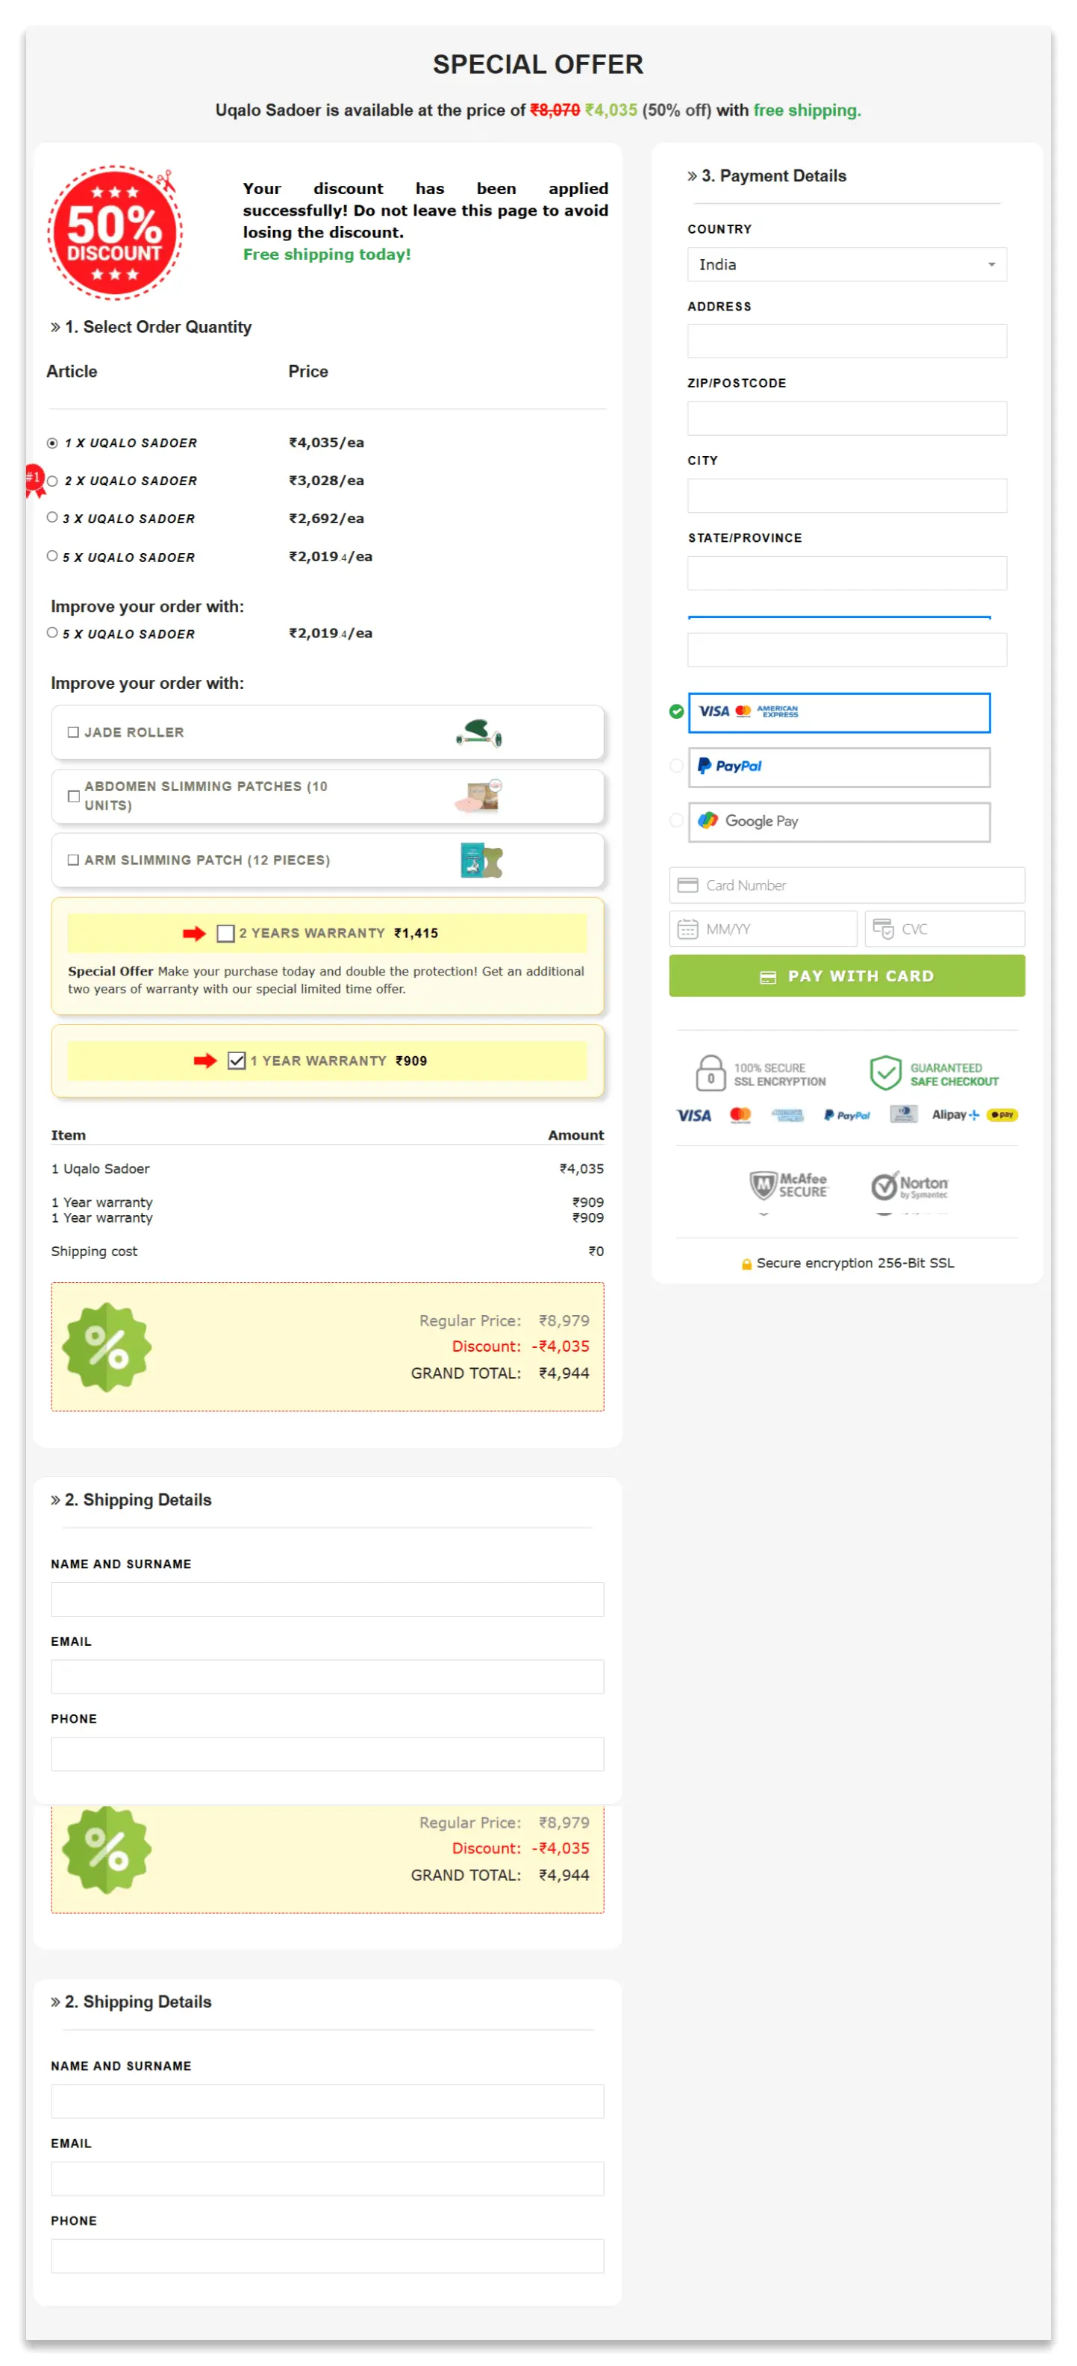Image resolution: width=1077 pixels, height=2366 pixels.
Task: Click '1 Uqalo Sadoer' summary item
Action: point(100,1168)
